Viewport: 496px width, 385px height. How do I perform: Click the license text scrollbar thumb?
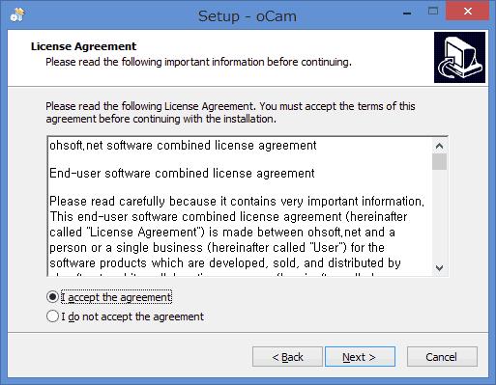[439, 161]
